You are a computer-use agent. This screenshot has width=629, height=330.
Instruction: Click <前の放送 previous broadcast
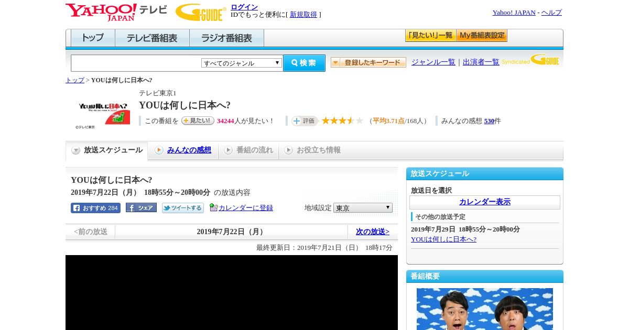(x=91, y=232)
